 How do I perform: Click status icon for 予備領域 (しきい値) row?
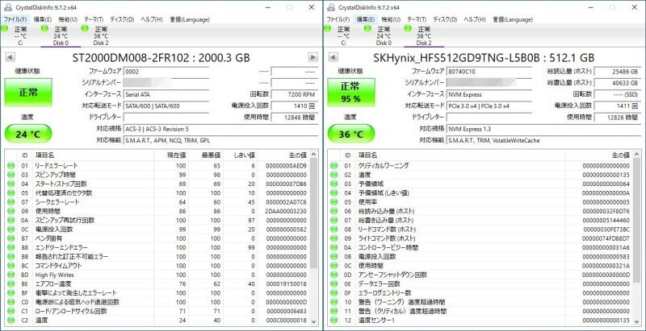pyautogui.click(x=333, y=193)
